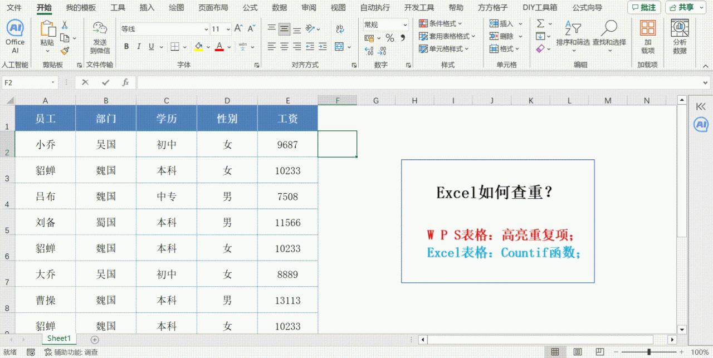713x358 pixels.
Task: Click the Analyze Data icon
Action: click(680, 28)
